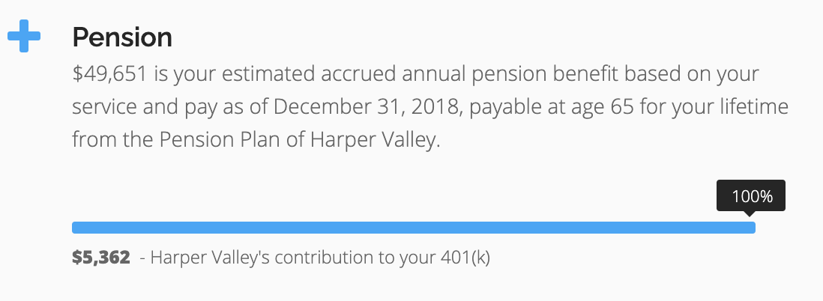The width and height of the screenshot is (823, 301).
Task: Click the Pension heading
Action: coord(122,37)
